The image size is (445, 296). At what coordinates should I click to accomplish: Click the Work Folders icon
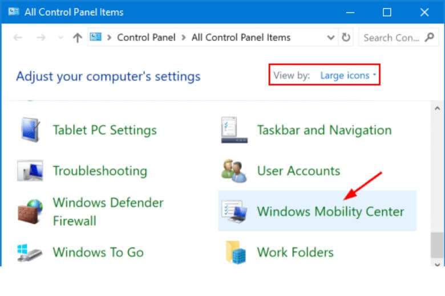click(x=234, y=252)
